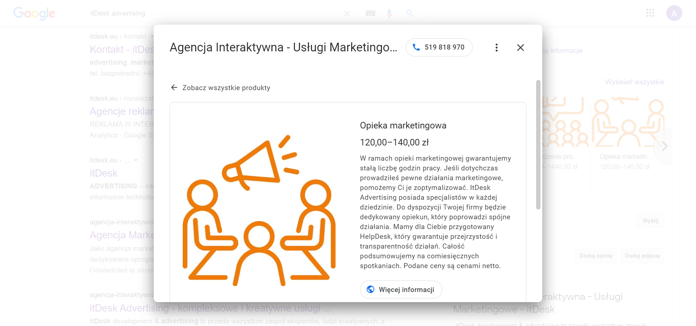This screenshot has width=696, height=326.
Task: Click 'Dodaj zdjęcie' button
Action: [x=642, y=256]
